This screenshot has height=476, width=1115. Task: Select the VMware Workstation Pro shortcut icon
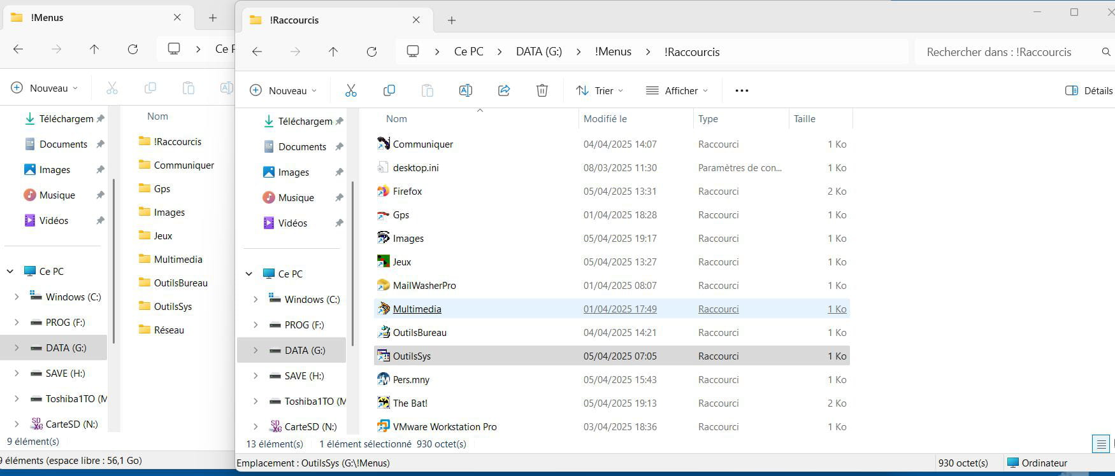[x=383, y=426]
